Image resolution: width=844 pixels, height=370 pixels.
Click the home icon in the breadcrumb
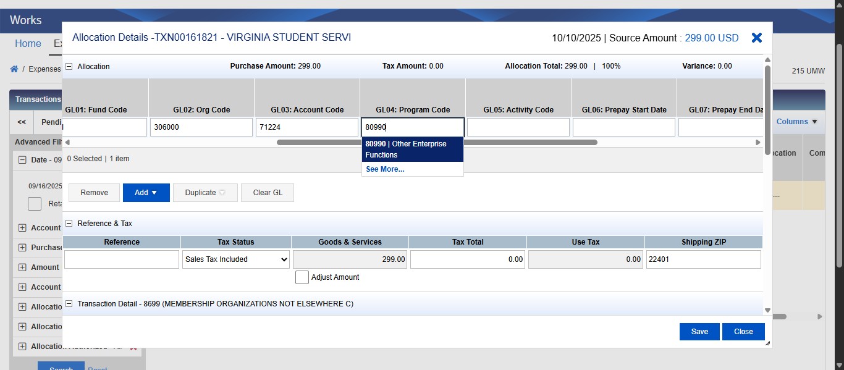coord(14,69)
